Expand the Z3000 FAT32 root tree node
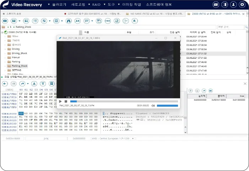The image size is (249, 171). [2, 32]
